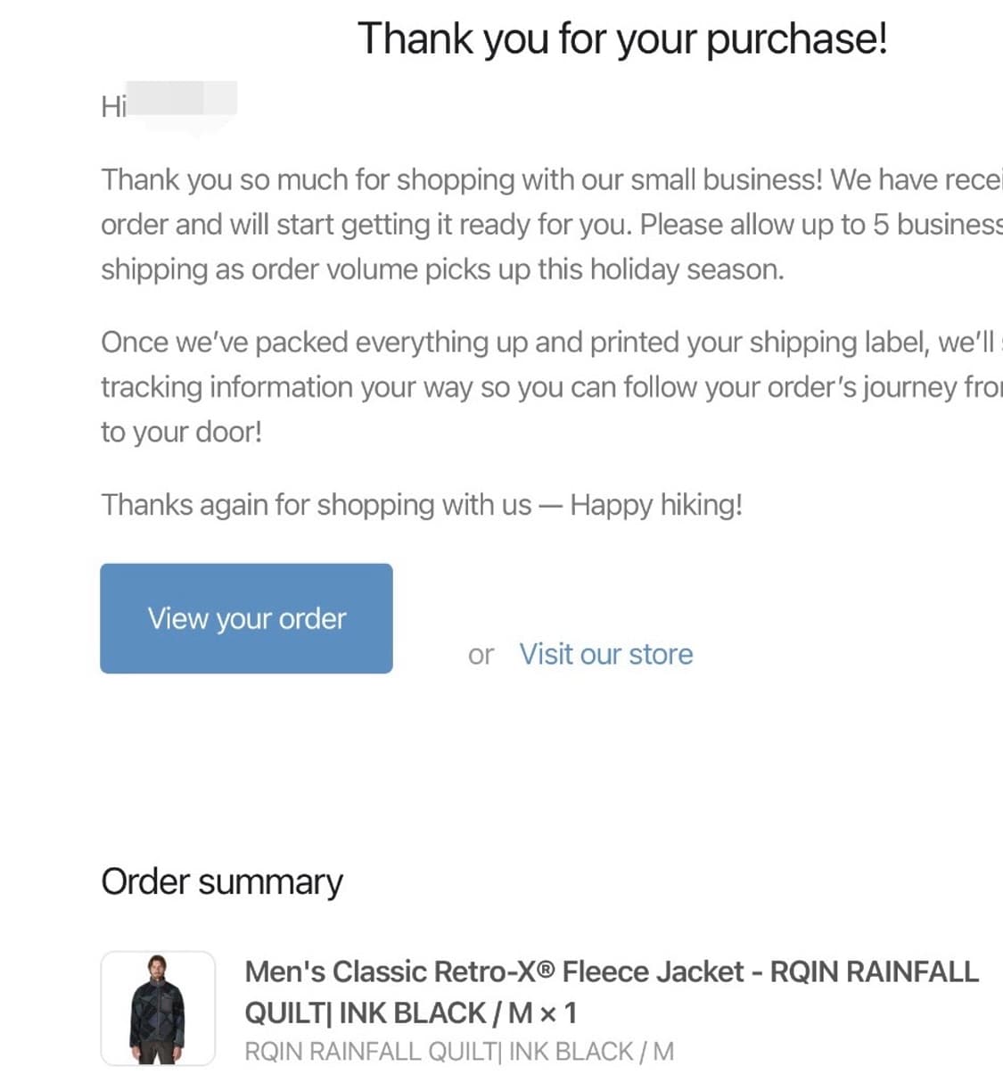Select the Men's Classic Retro-X Fleece Jacket title
The height and width of the screenshot is (1091, 1003).
coord(493,971)
